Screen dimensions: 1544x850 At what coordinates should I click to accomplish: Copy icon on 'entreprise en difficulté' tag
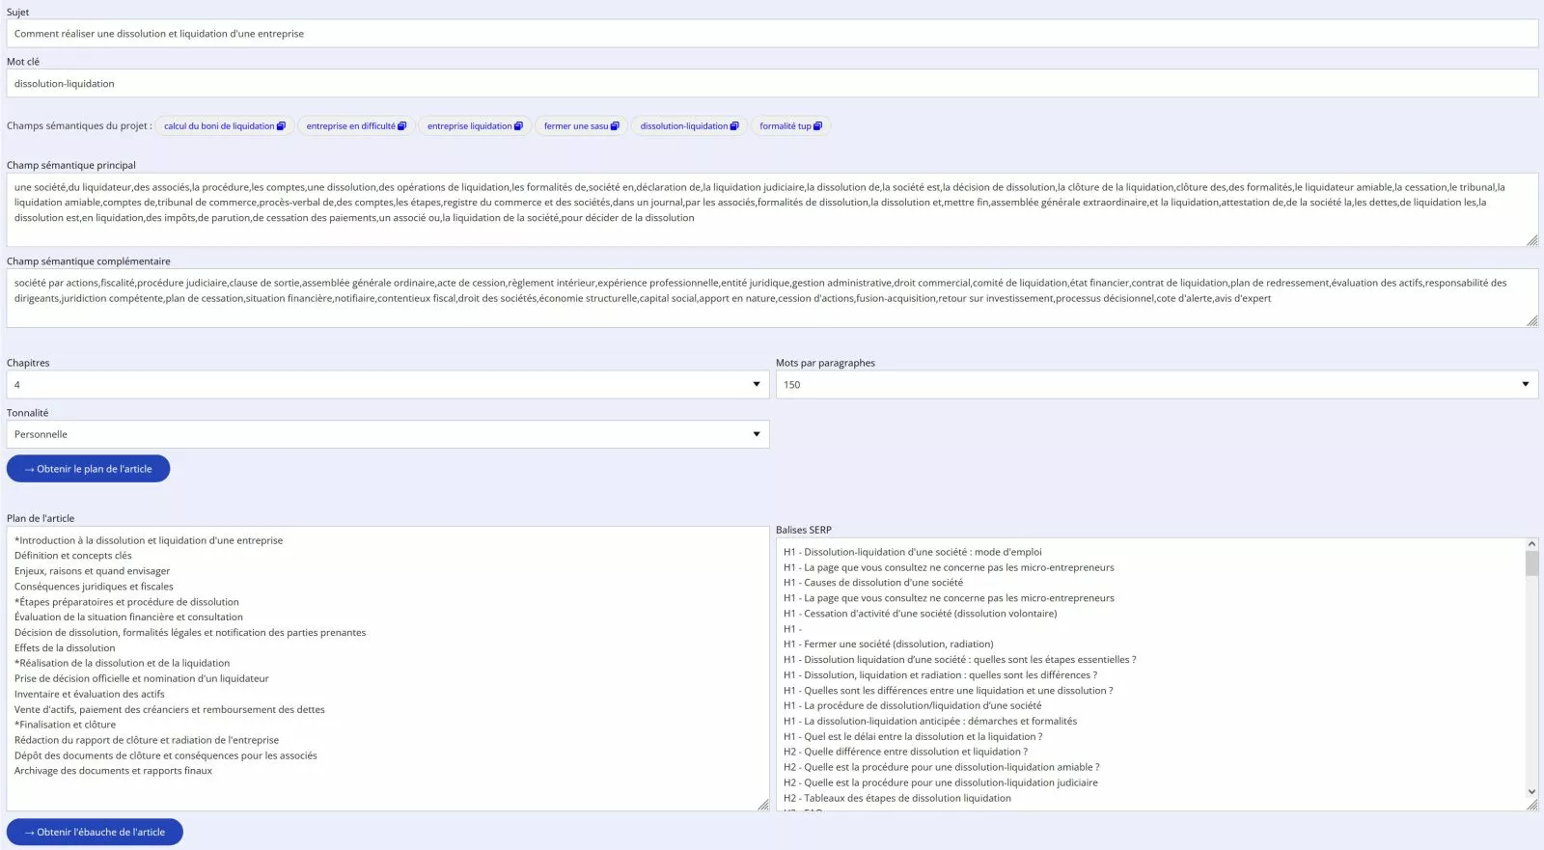[401, 126]
